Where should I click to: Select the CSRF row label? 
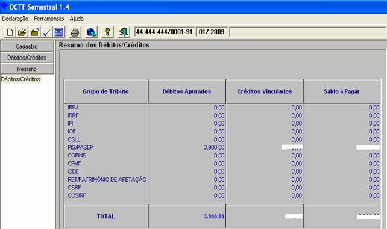pos(74,188)
